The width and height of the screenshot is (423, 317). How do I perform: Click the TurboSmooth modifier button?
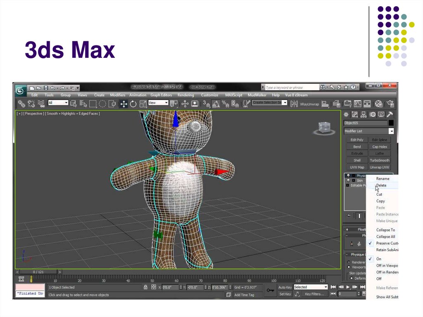379,160
